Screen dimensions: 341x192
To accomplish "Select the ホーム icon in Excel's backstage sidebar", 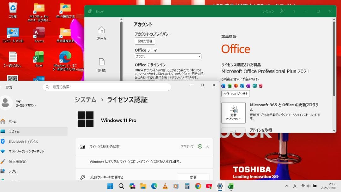I will (102, 33).
